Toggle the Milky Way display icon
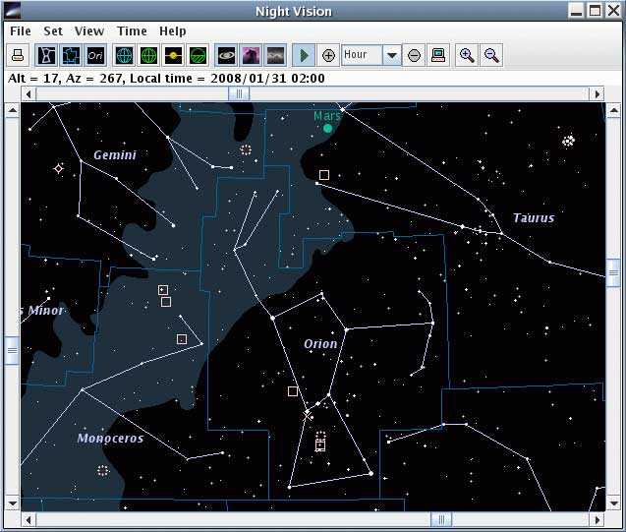 point(275,55)
